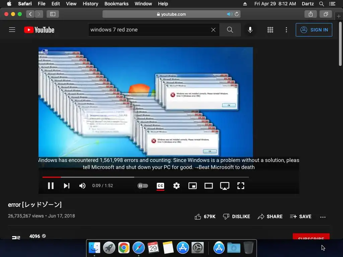Click the DISLIKE button
343x257 pixels.
tap(236, 217)
